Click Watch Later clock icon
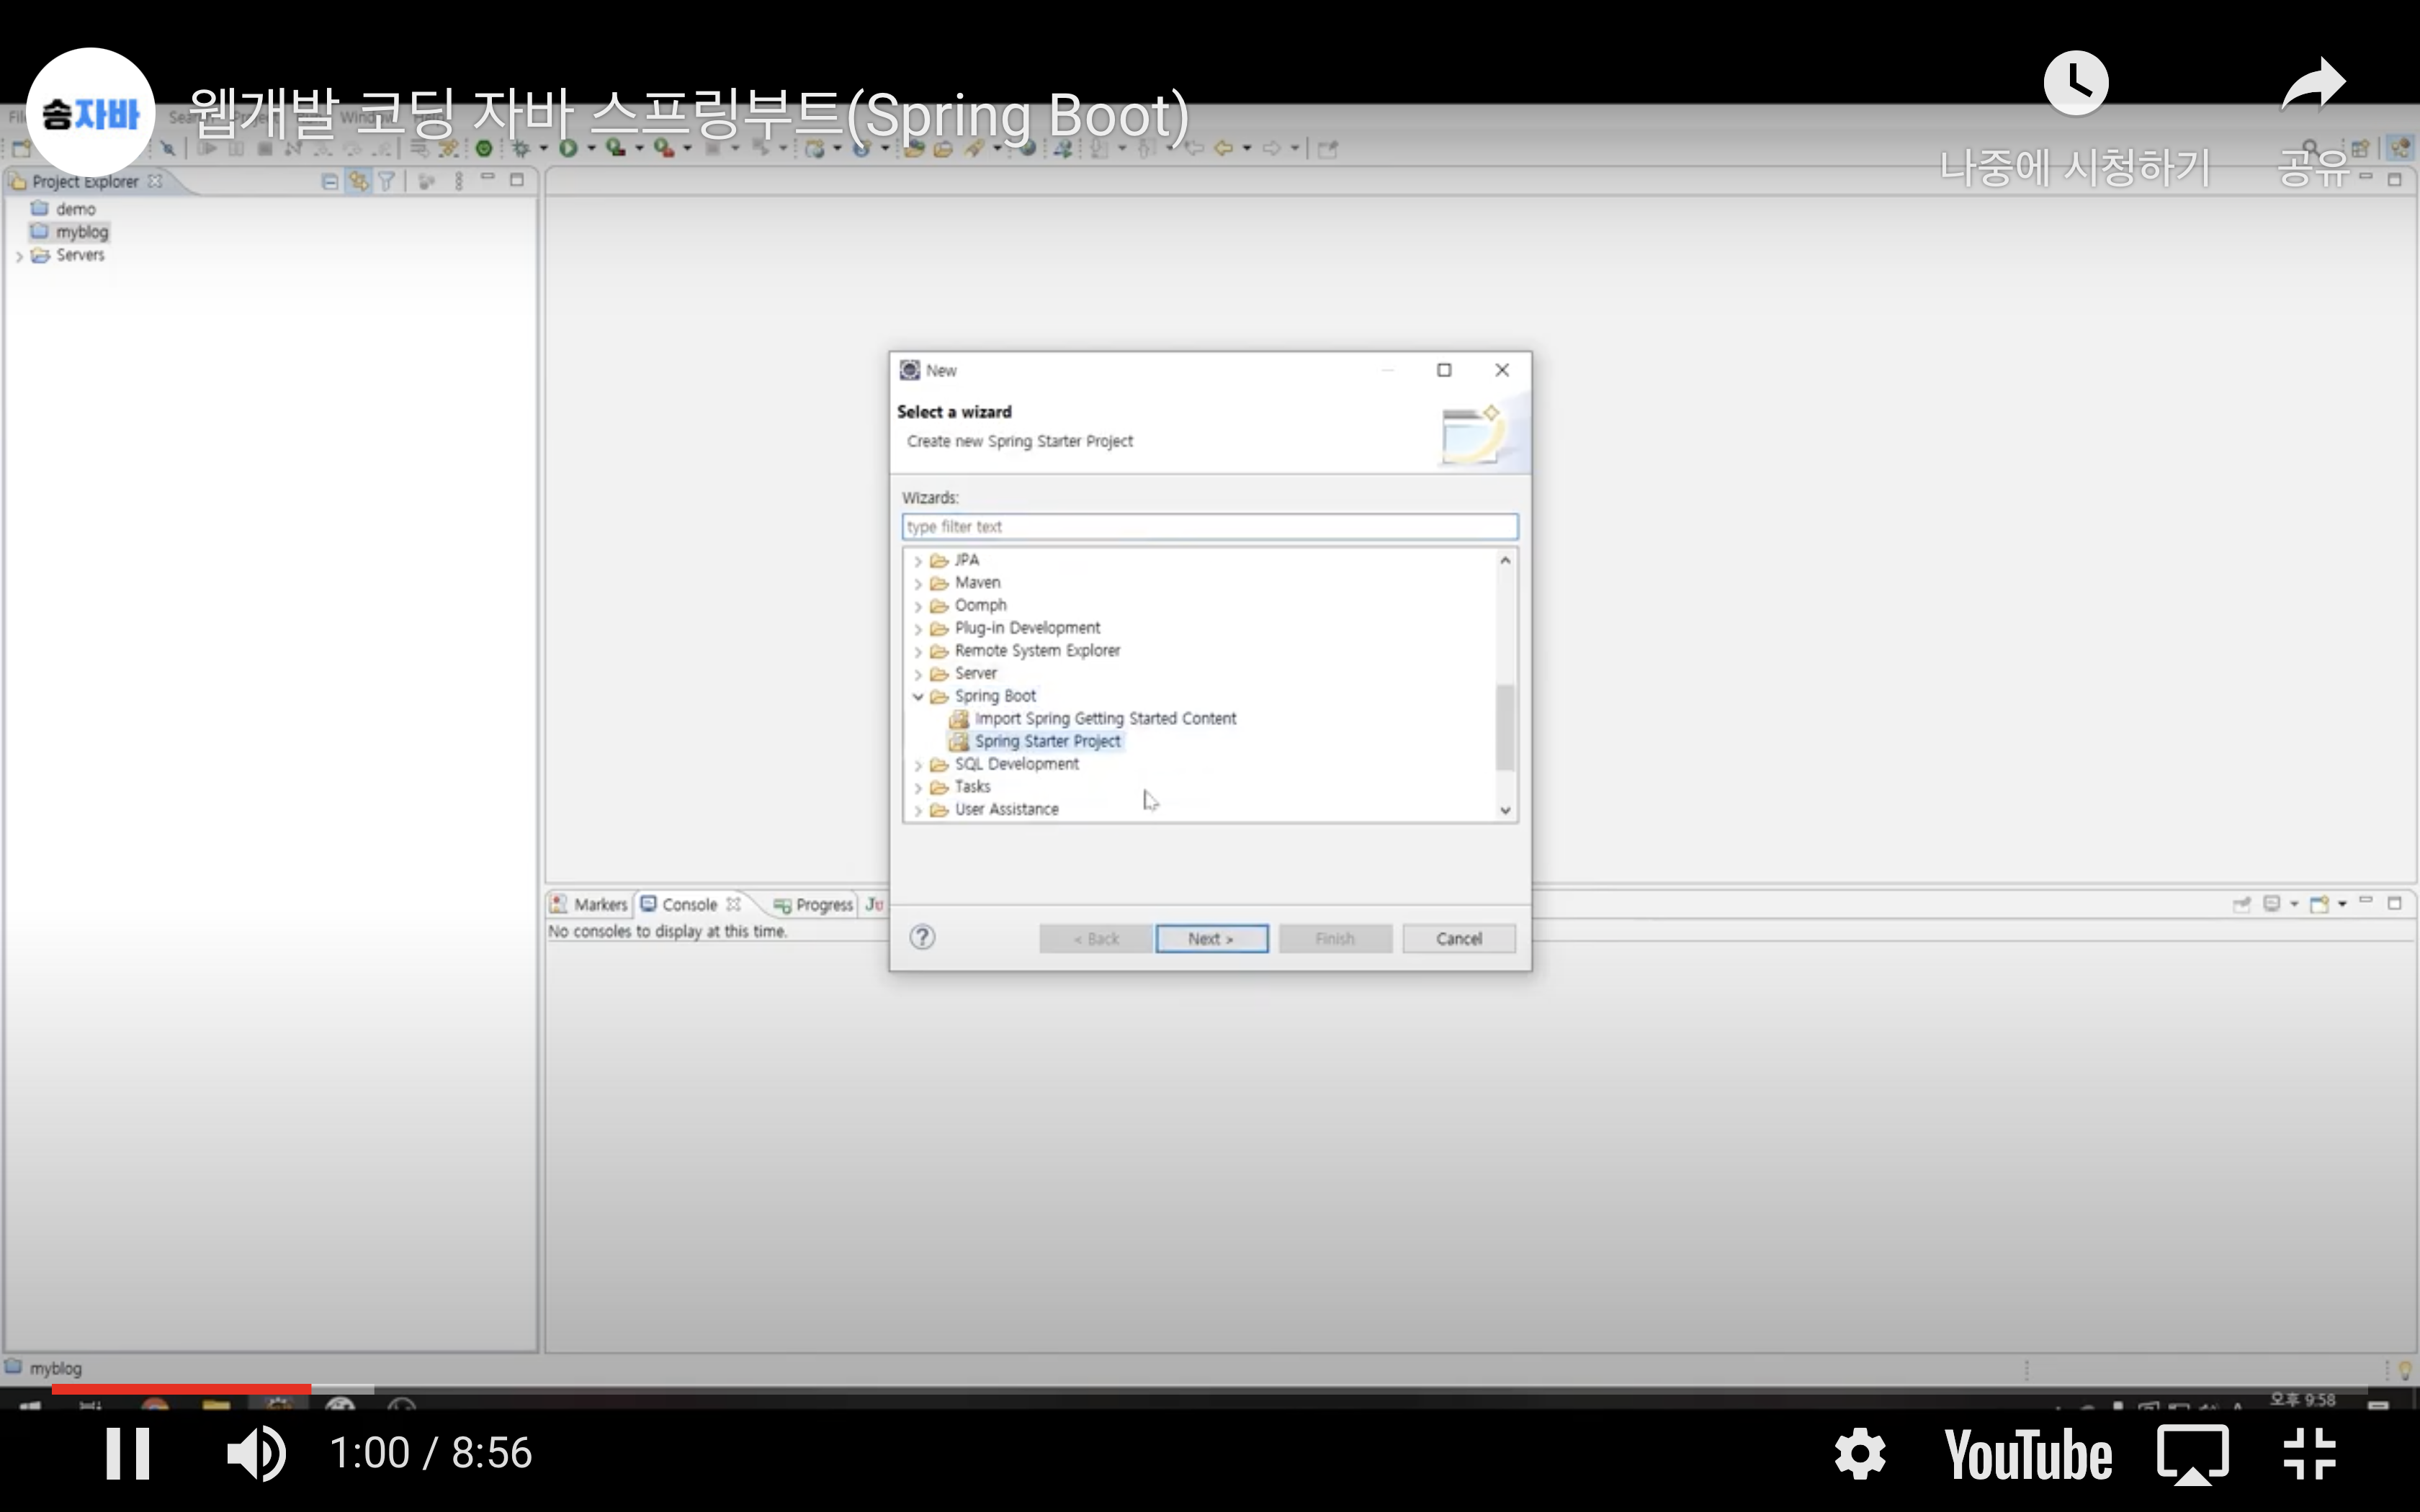Viewport: 2420px width, 1512px height. pyautogui.click(x=2075, y=84)
